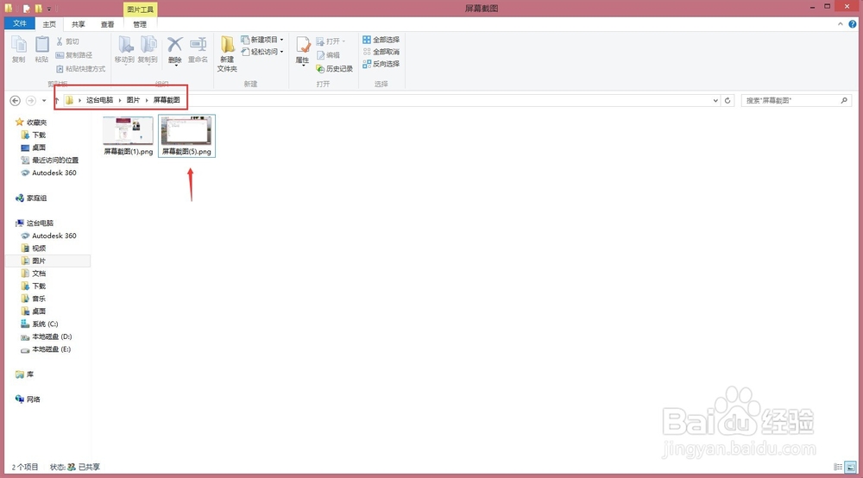The height and width of the screenshot is (478, 863).
Task: Open the Help question mark
Action: pyautogui.click(x=853, y=24)
